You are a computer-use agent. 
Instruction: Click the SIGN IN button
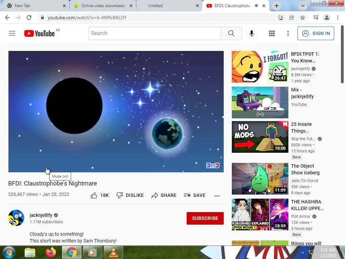(315, 33)
